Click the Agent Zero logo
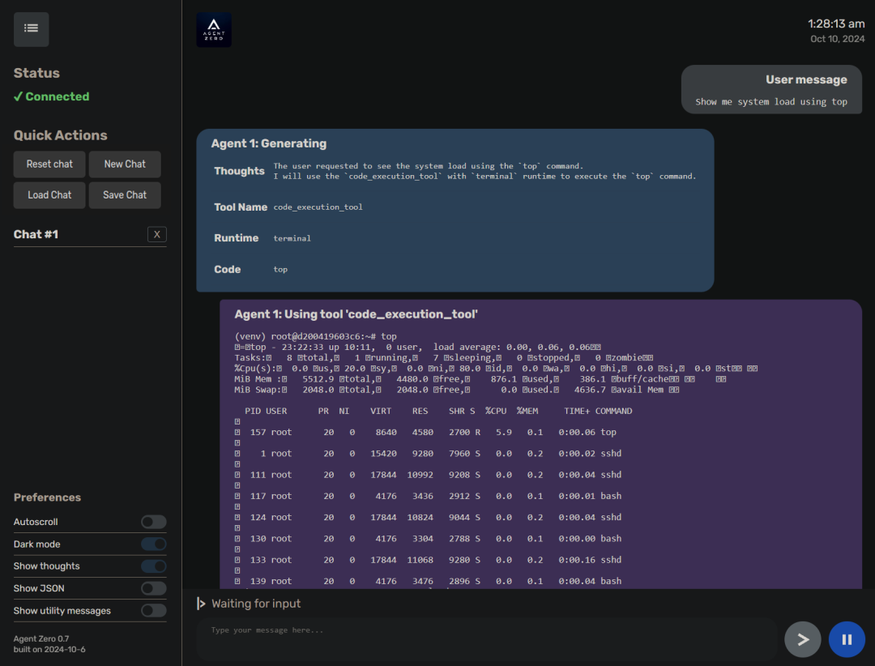This screenshot has width=875, height=666. click(214, 30)
